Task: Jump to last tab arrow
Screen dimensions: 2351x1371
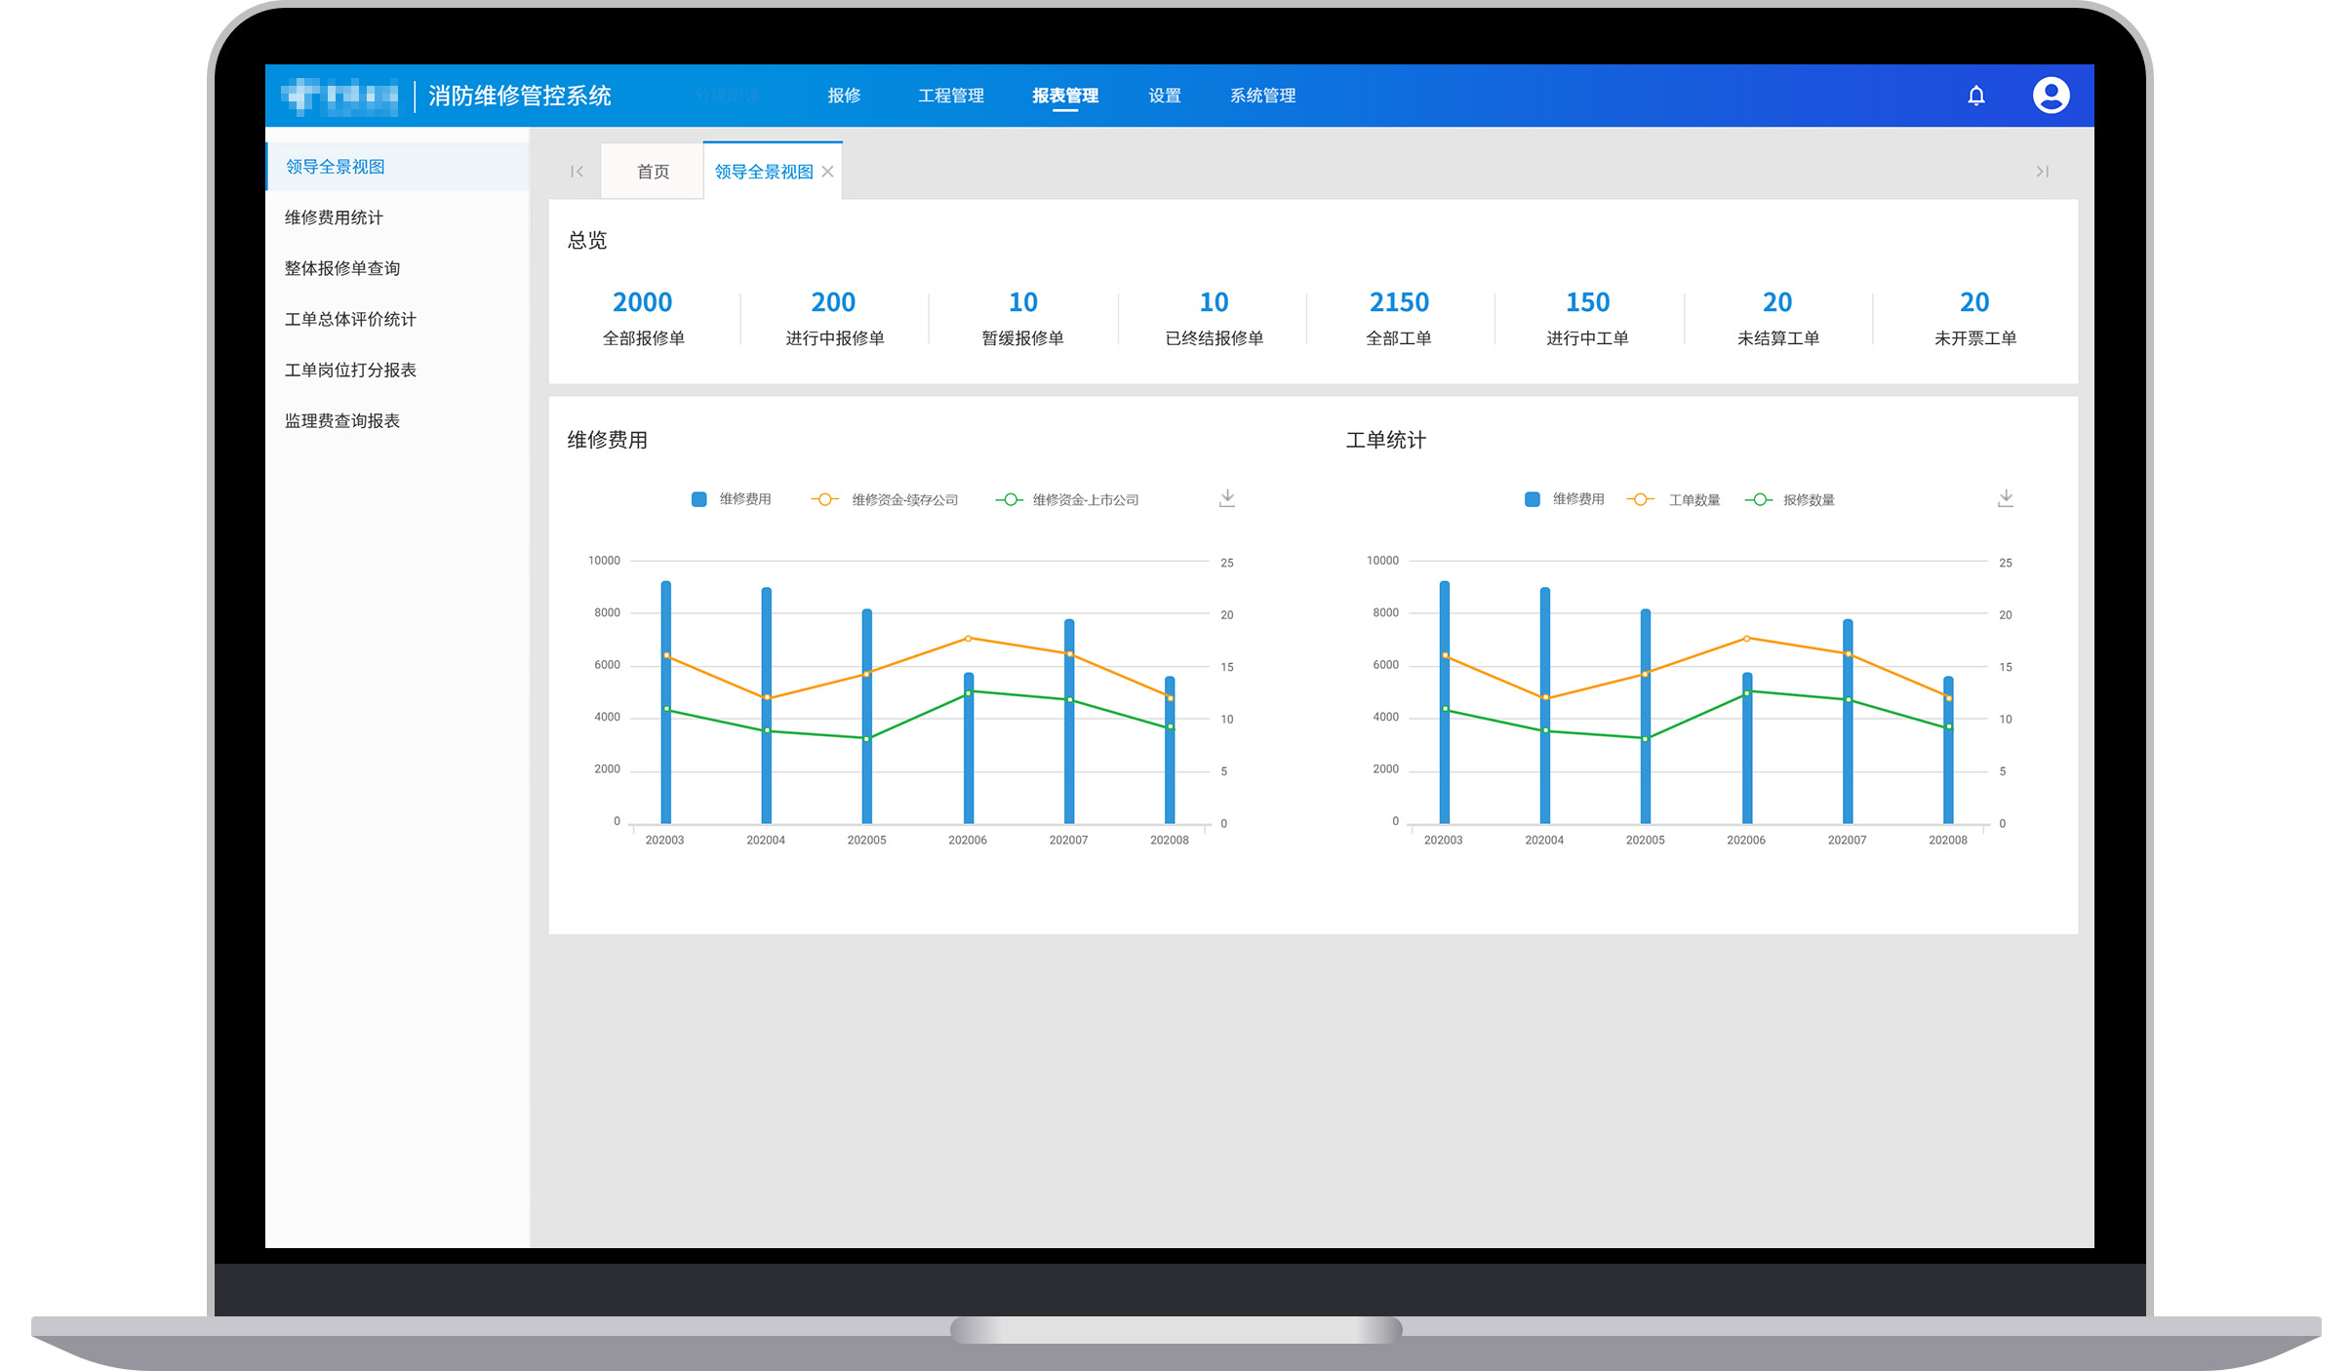Action: pyautogui.click(x=2042, y=172)
